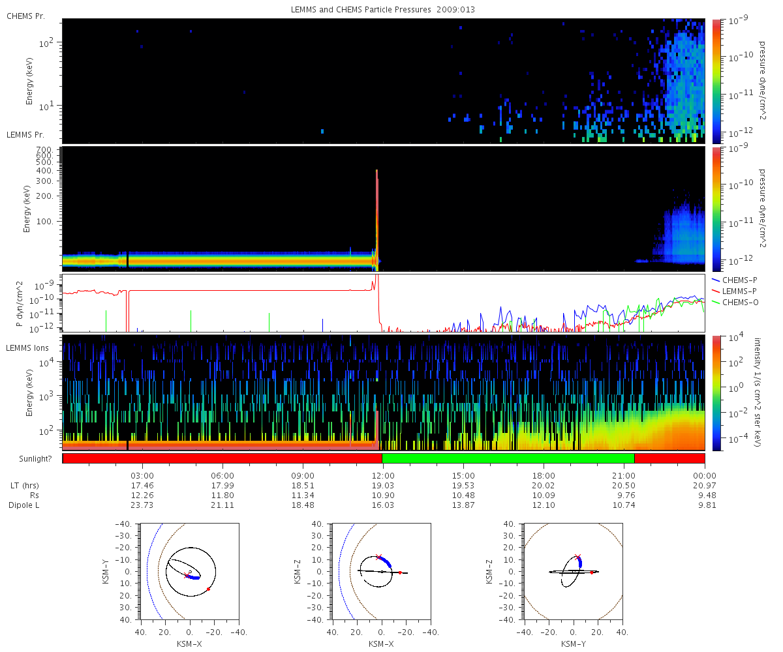The width and height of the screenshot is (783, 652).
Task: Click the first red segment of Sunlight bar
Action: (x=223, y=458)
